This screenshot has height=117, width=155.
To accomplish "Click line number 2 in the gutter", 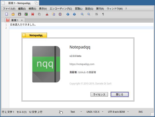I will [6, 28].
